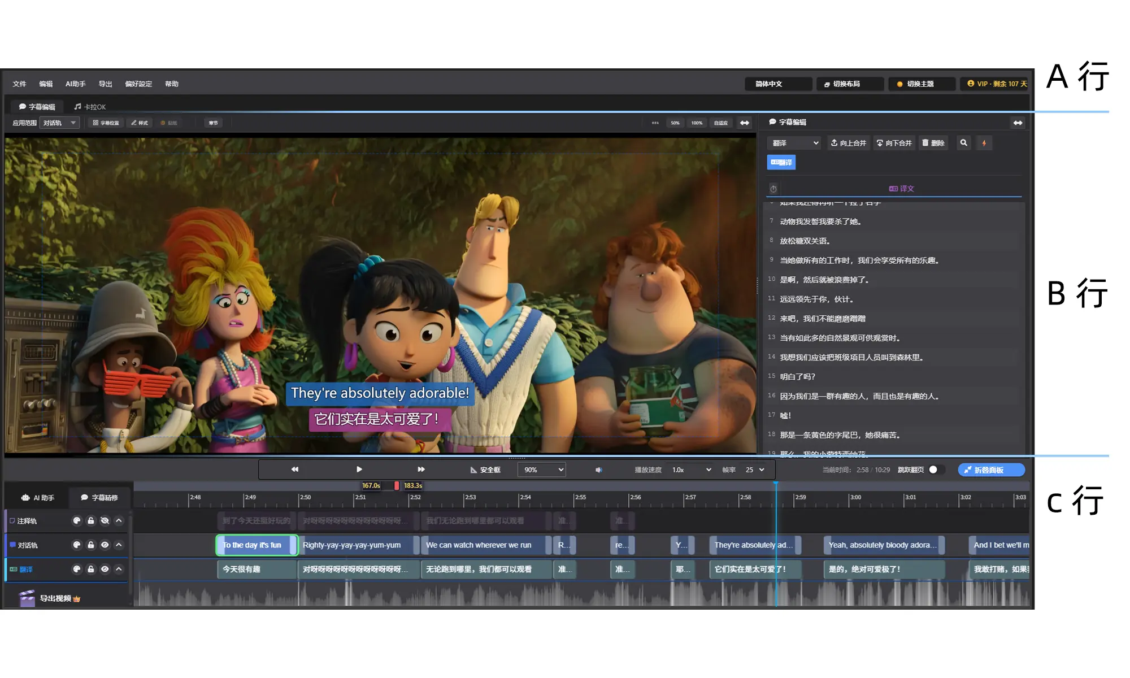The height and width of the screenshot is (678, 1130).
Task: Open the AI助手 menu
Action: click(x=76, y=84)
